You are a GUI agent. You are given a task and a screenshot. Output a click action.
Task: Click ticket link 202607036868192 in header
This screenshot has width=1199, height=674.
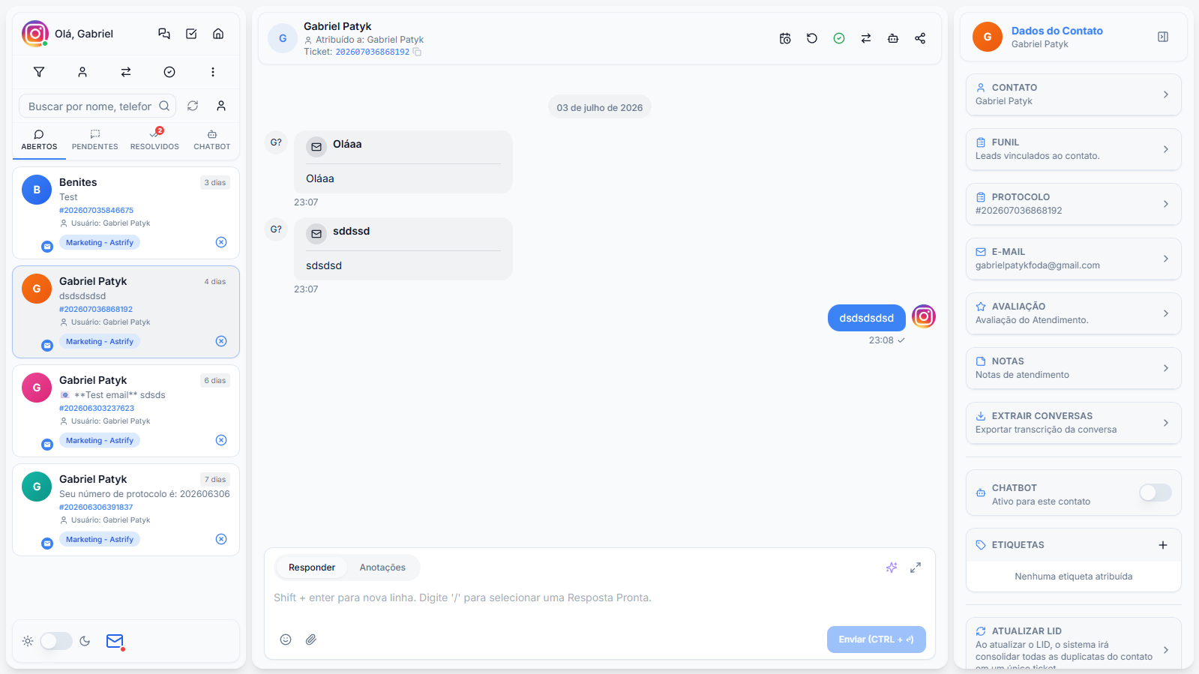pyautogui.click(x=373, y=52)
